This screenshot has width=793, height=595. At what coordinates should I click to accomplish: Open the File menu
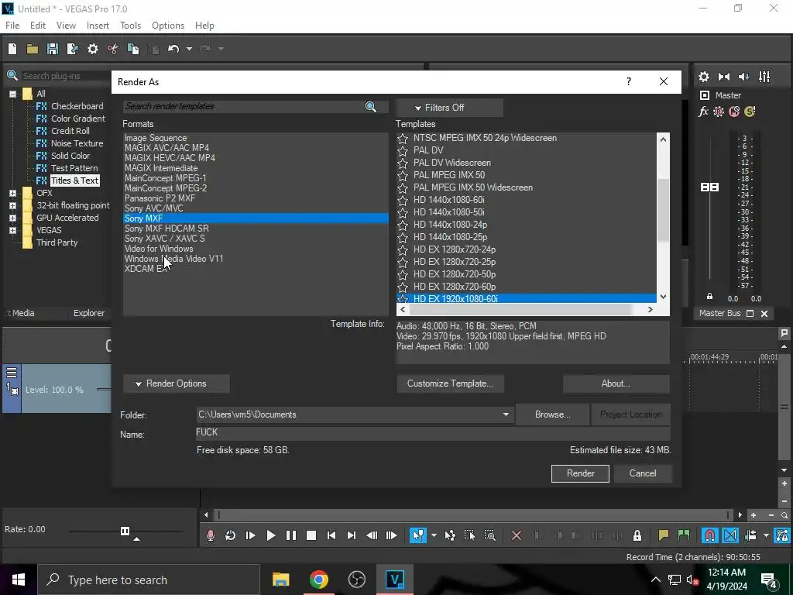[x=12, y=26]
